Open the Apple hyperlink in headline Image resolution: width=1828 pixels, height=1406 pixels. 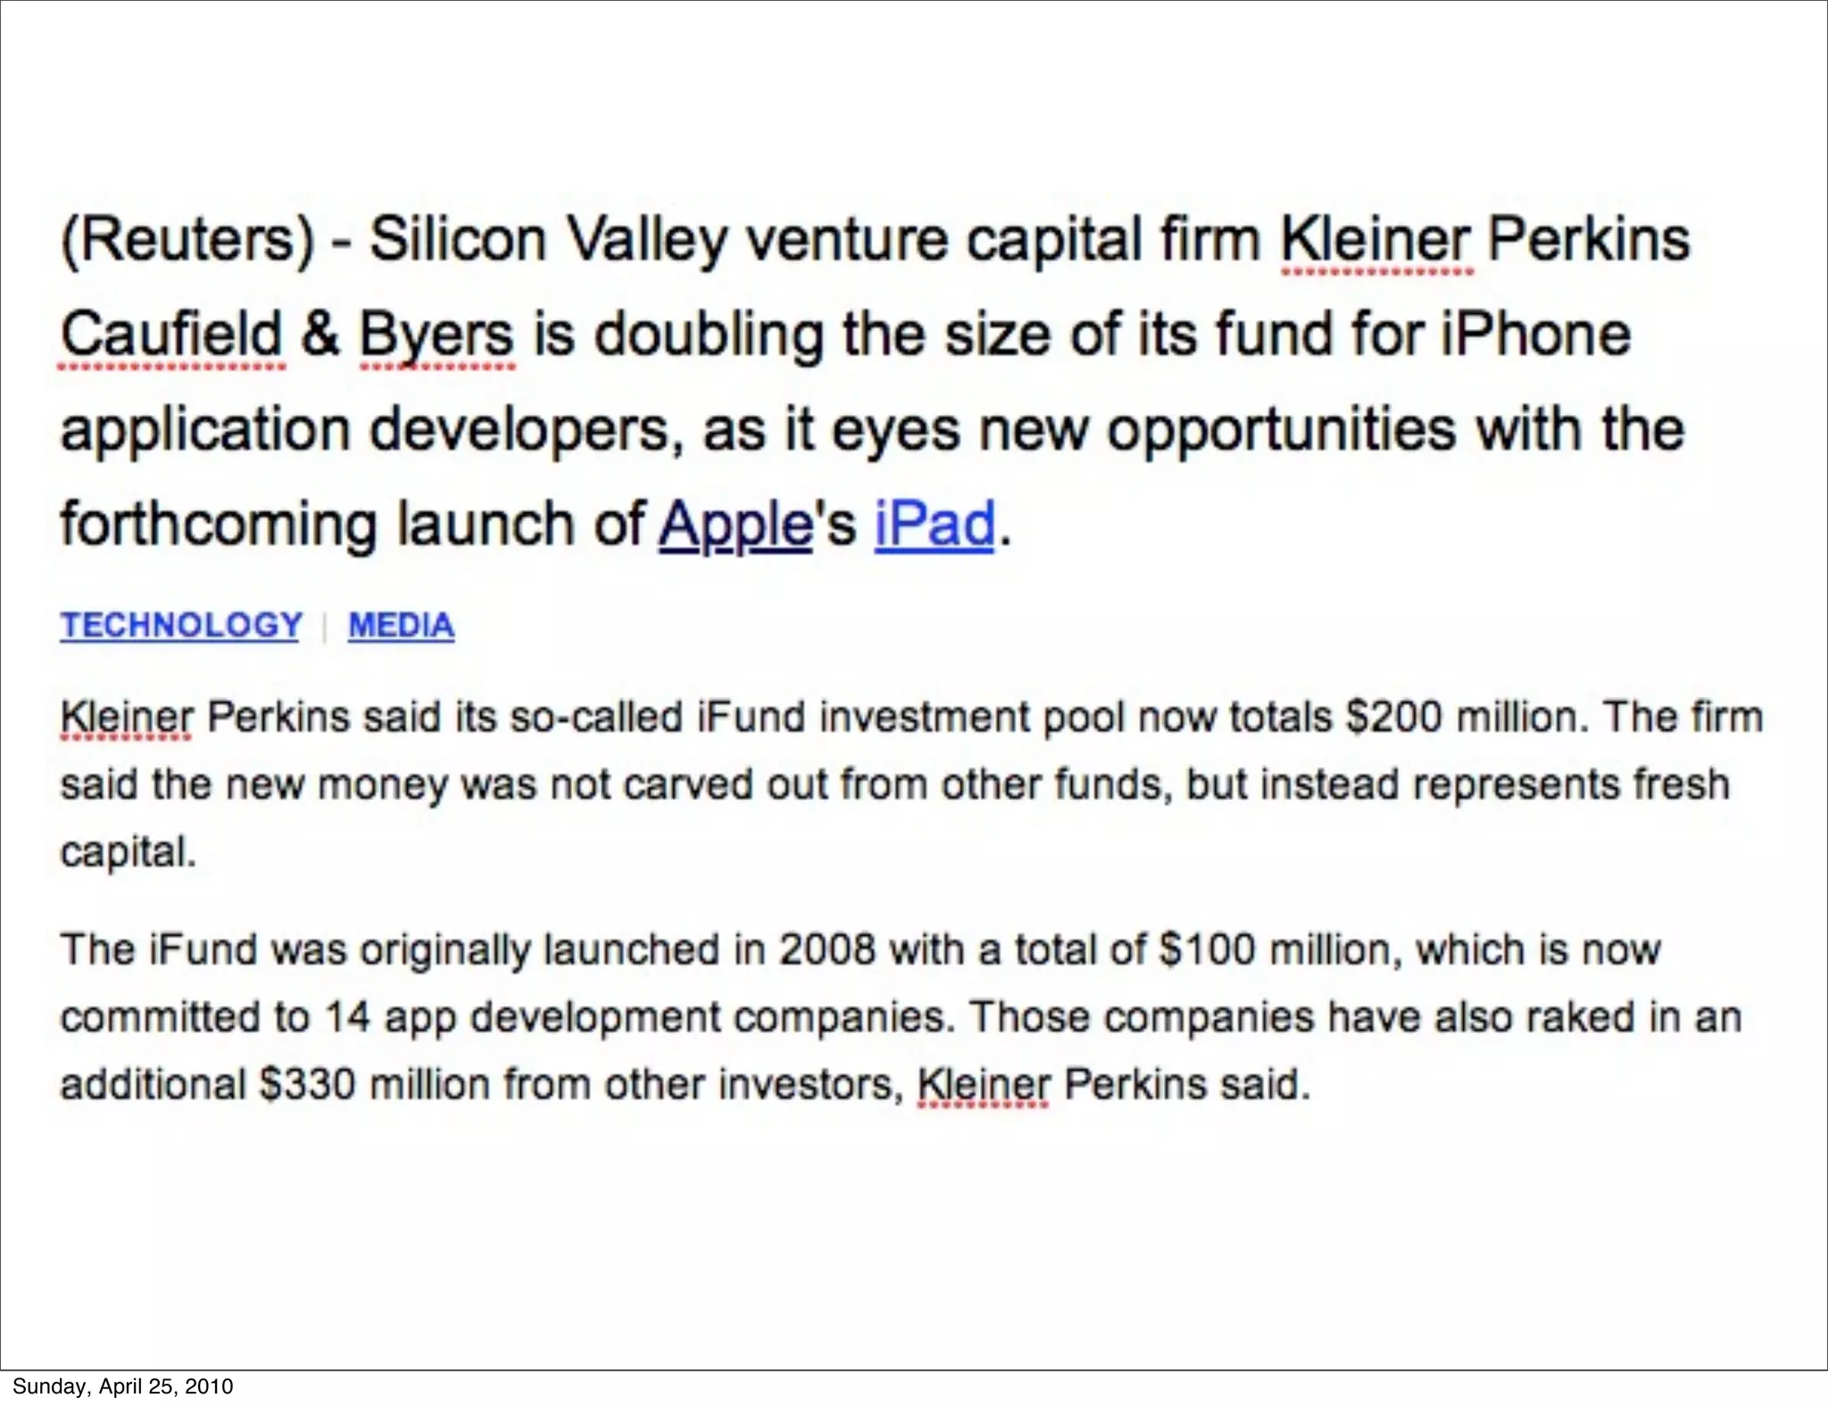point(735,524)
